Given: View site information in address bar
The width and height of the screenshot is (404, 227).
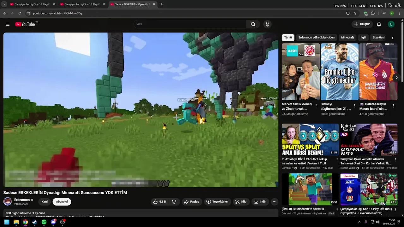Looking at the screenshot, I should point(29,13).
